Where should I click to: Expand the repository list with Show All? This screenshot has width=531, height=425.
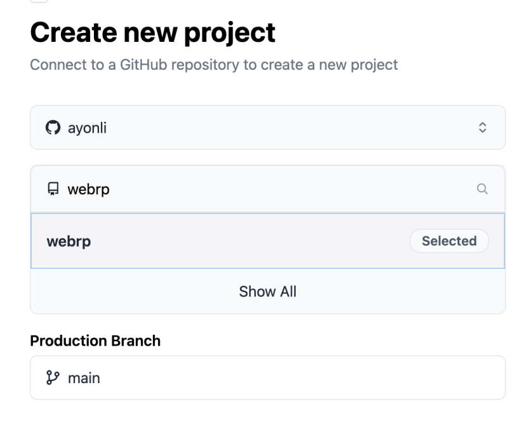(268, 291)
